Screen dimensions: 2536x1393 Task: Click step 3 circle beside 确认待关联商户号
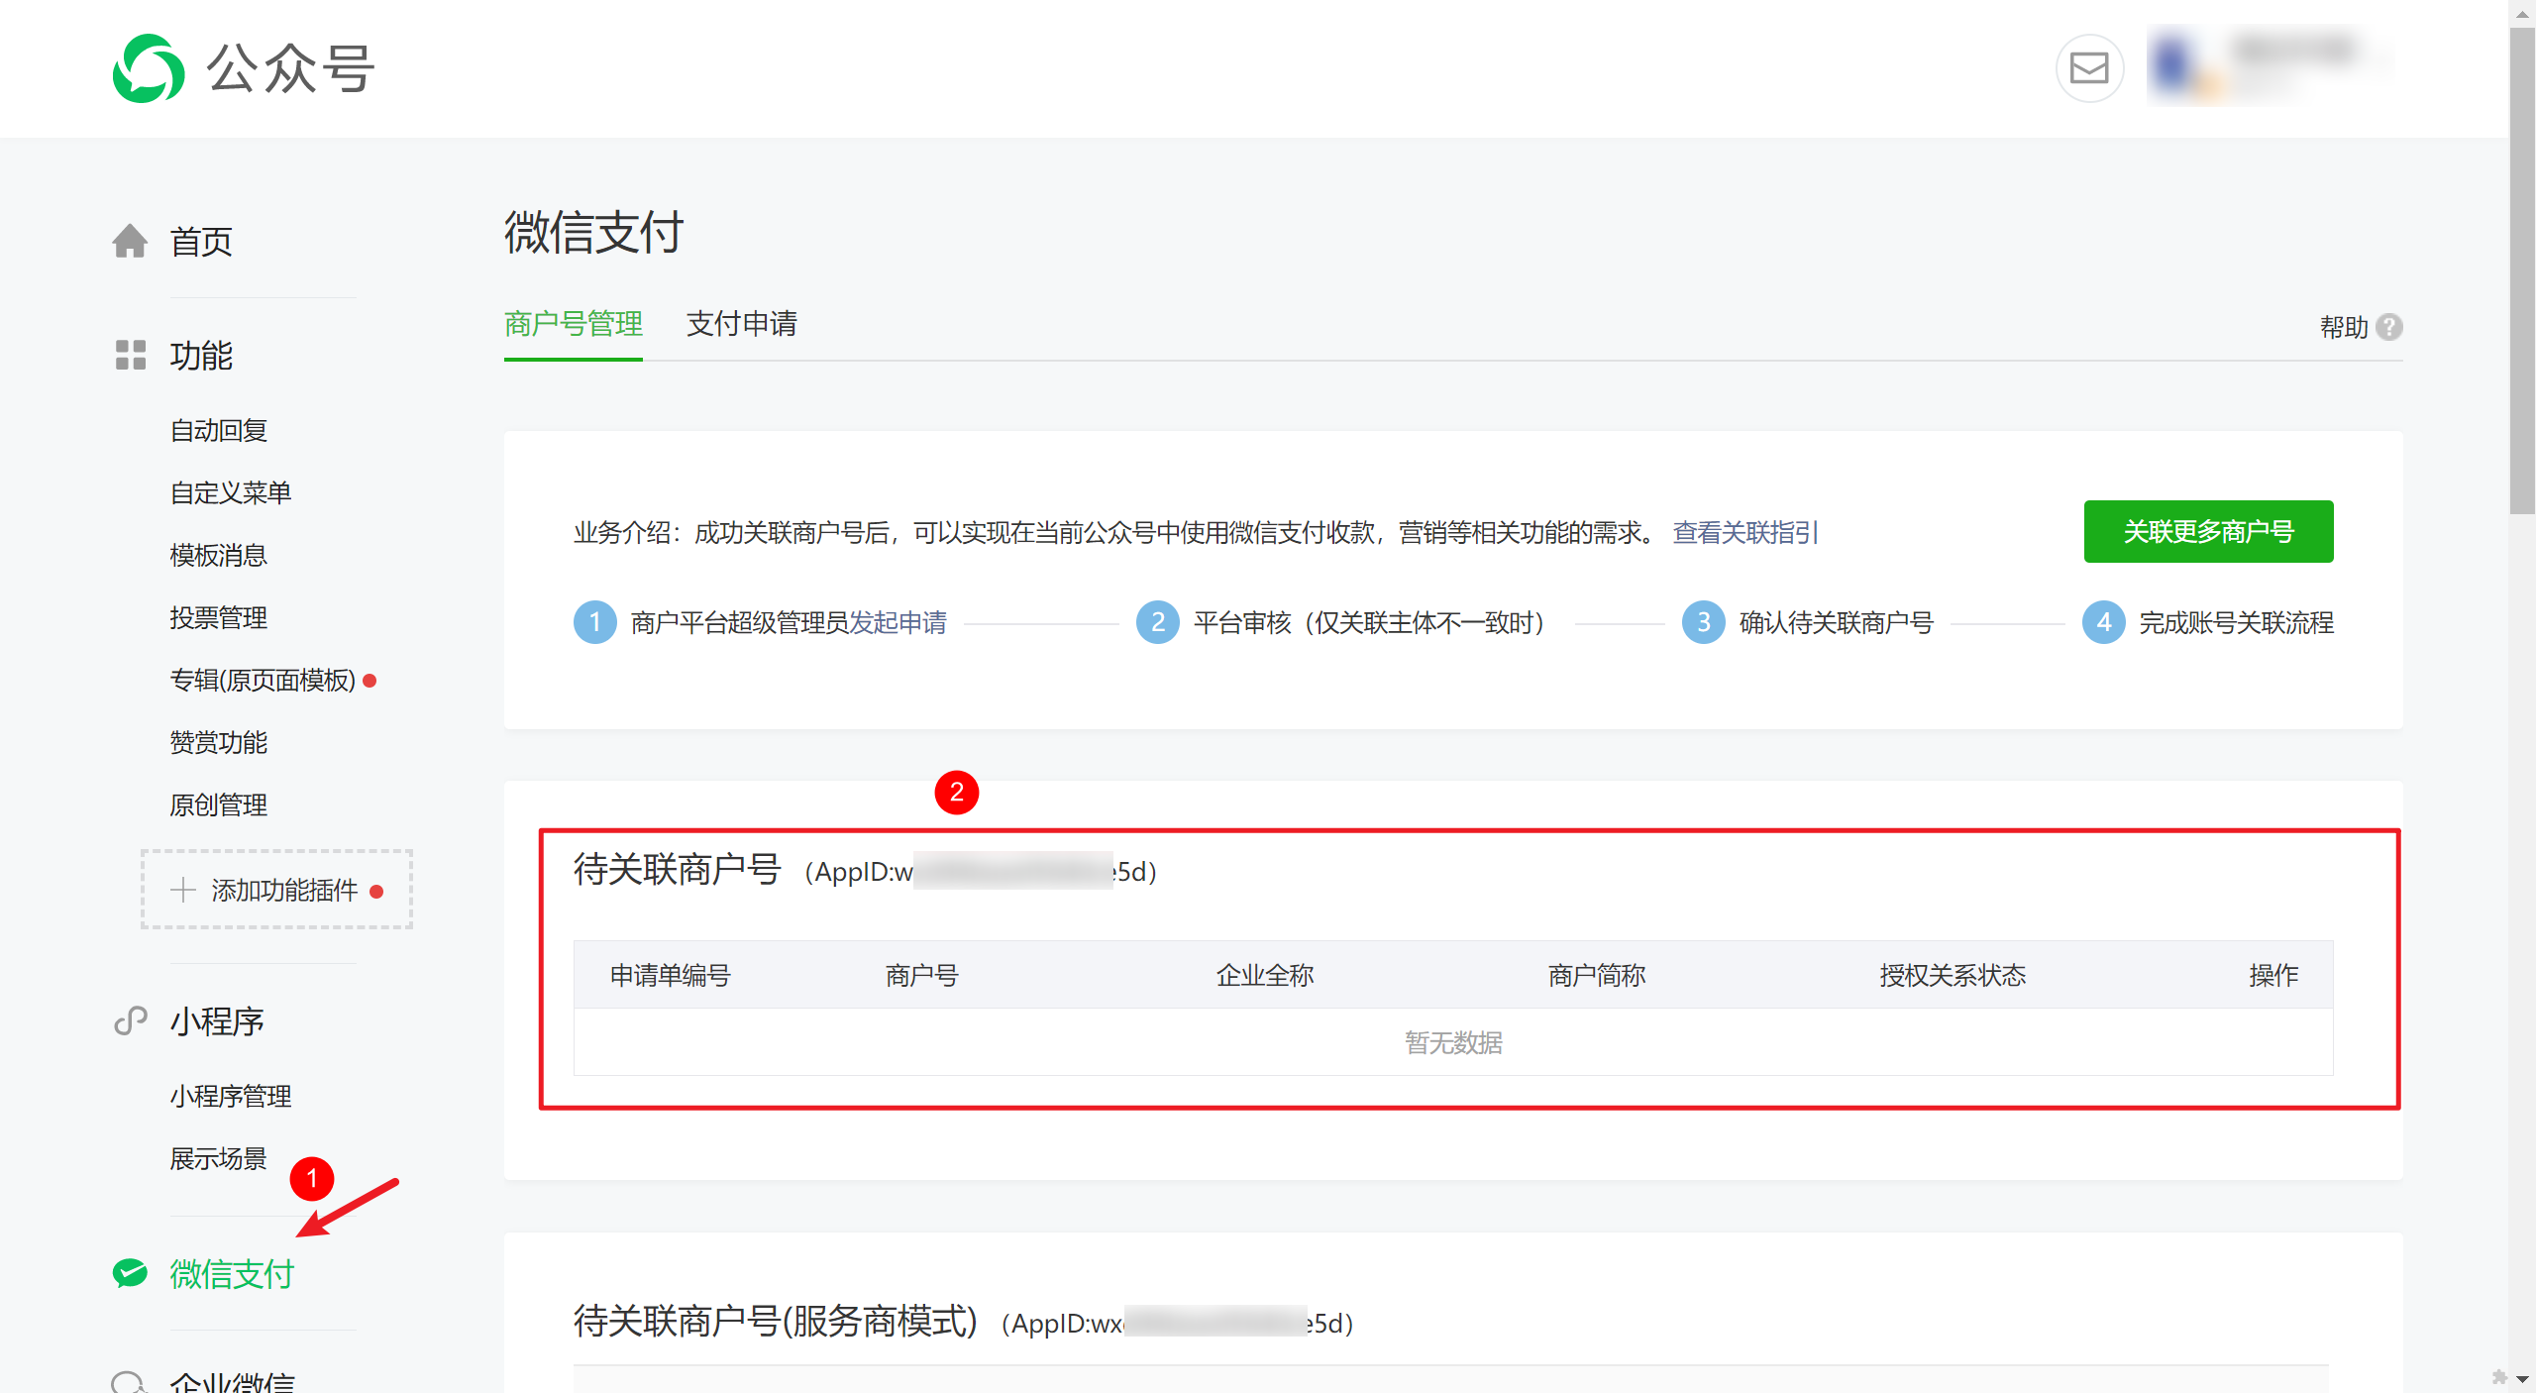(x=1704, y=622)
